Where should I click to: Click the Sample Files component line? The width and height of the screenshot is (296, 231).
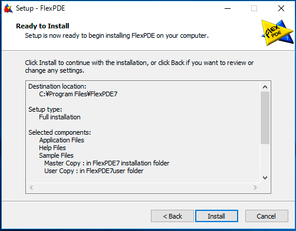pos(56,155)
